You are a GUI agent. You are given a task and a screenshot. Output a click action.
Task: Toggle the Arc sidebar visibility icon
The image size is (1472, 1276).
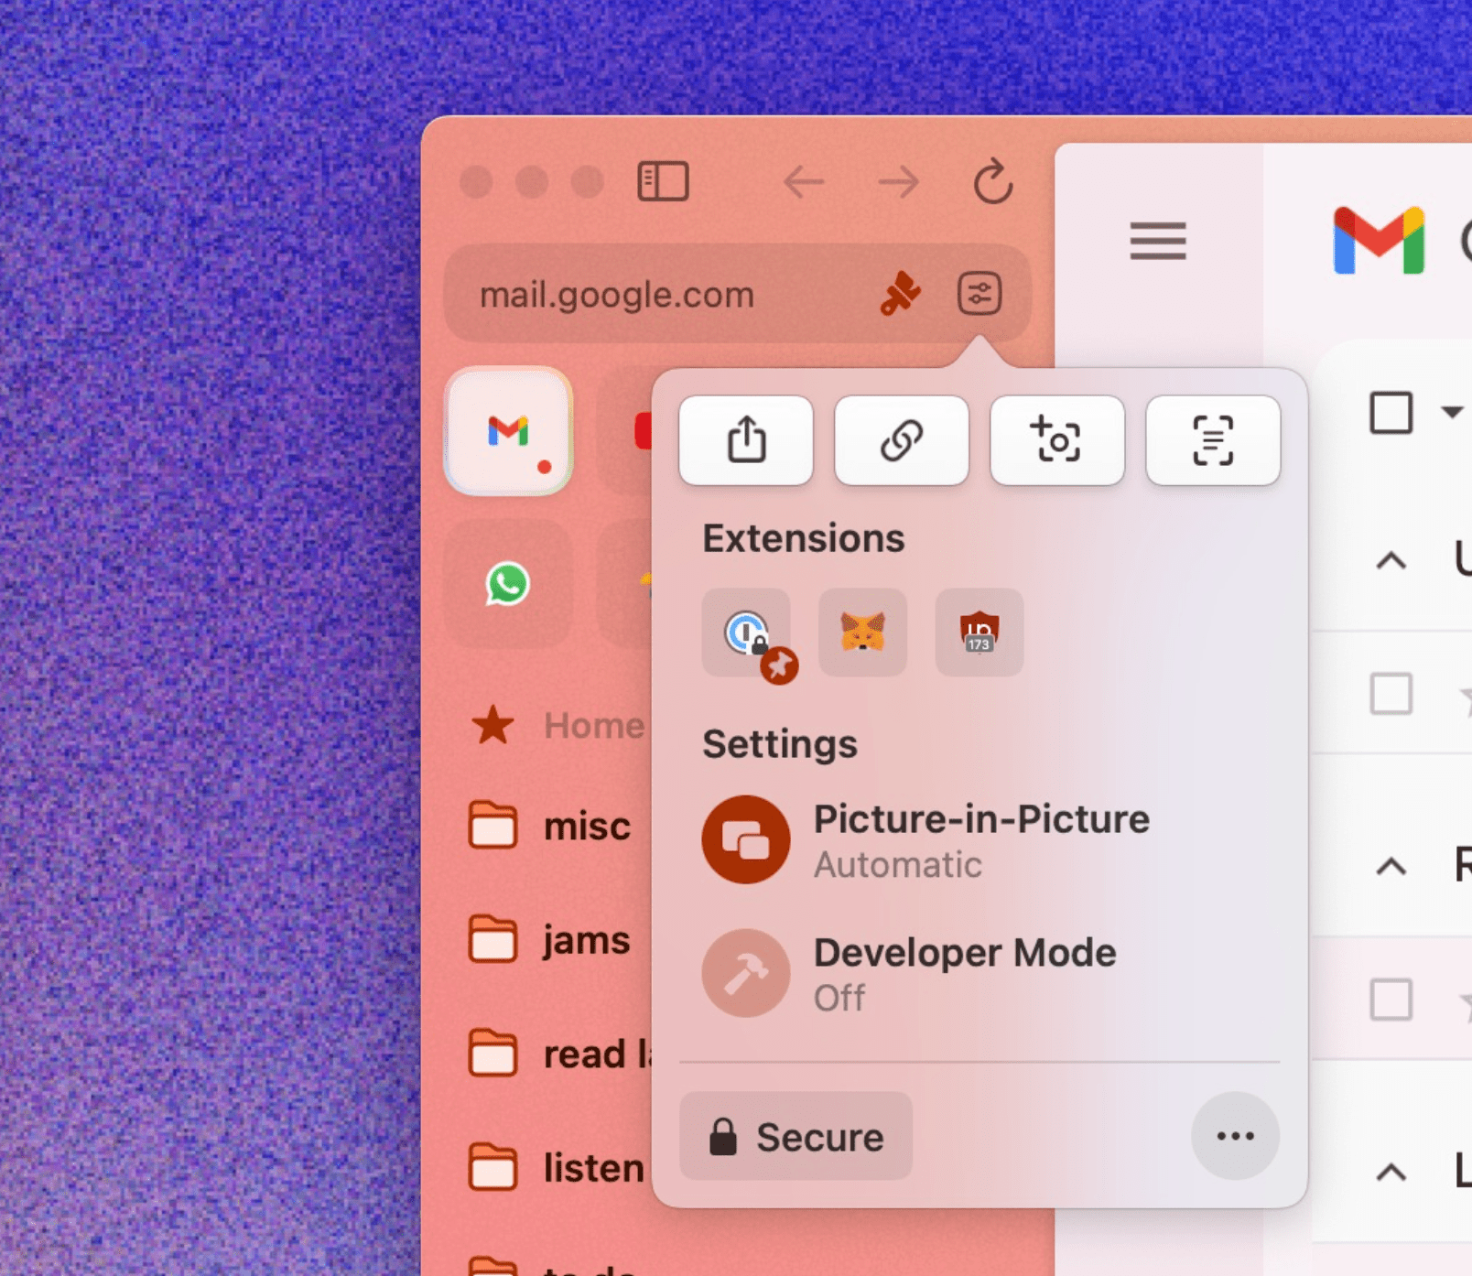(663, 181)
